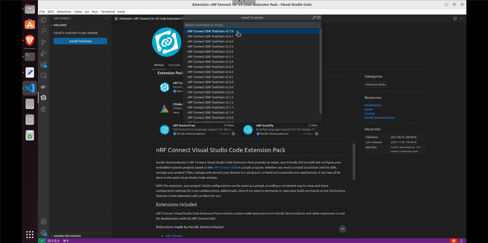The image size is (488, 243).
Task: Select nRF Connect SDK Toolchain v2.5.3
Action: click(252, 46)
